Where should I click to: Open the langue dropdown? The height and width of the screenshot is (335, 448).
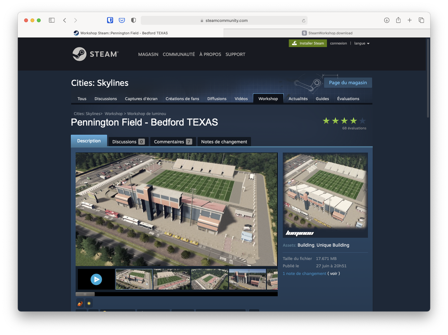coord(362,43)
